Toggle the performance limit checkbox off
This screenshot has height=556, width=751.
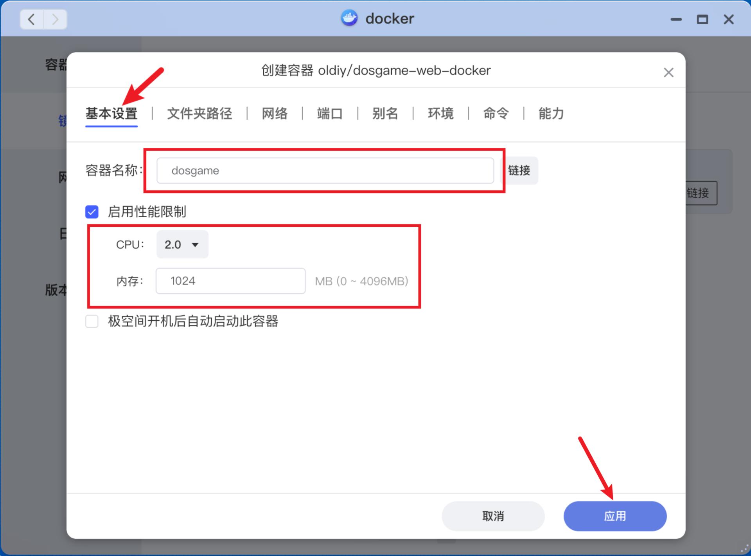[x=92, y=212]
